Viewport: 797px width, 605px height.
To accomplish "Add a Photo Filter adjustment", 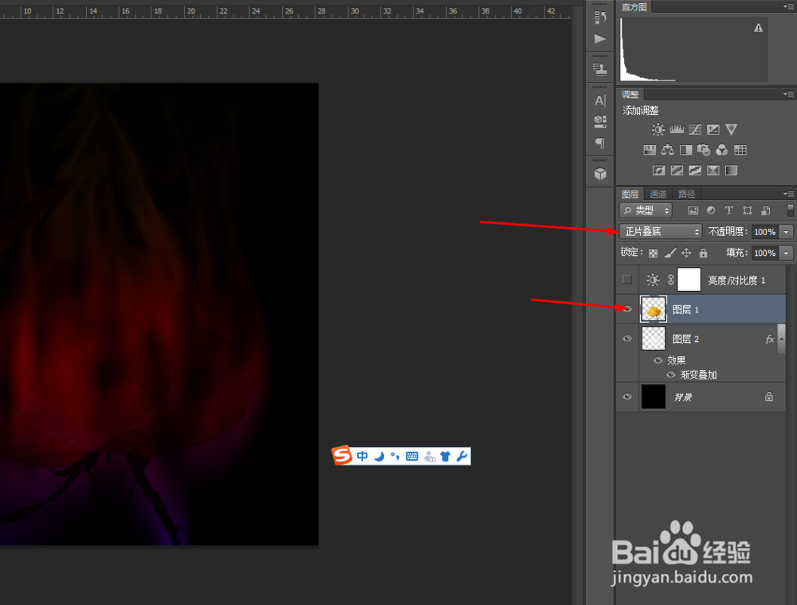I will 704,150.
